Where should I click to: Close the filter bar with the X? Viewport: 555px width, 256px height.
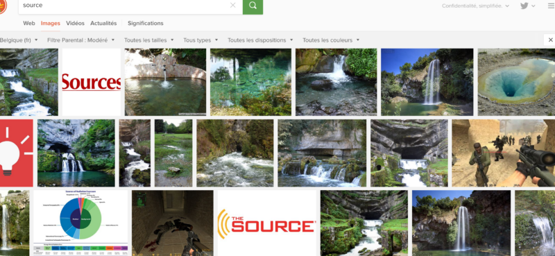coord(550,40)
